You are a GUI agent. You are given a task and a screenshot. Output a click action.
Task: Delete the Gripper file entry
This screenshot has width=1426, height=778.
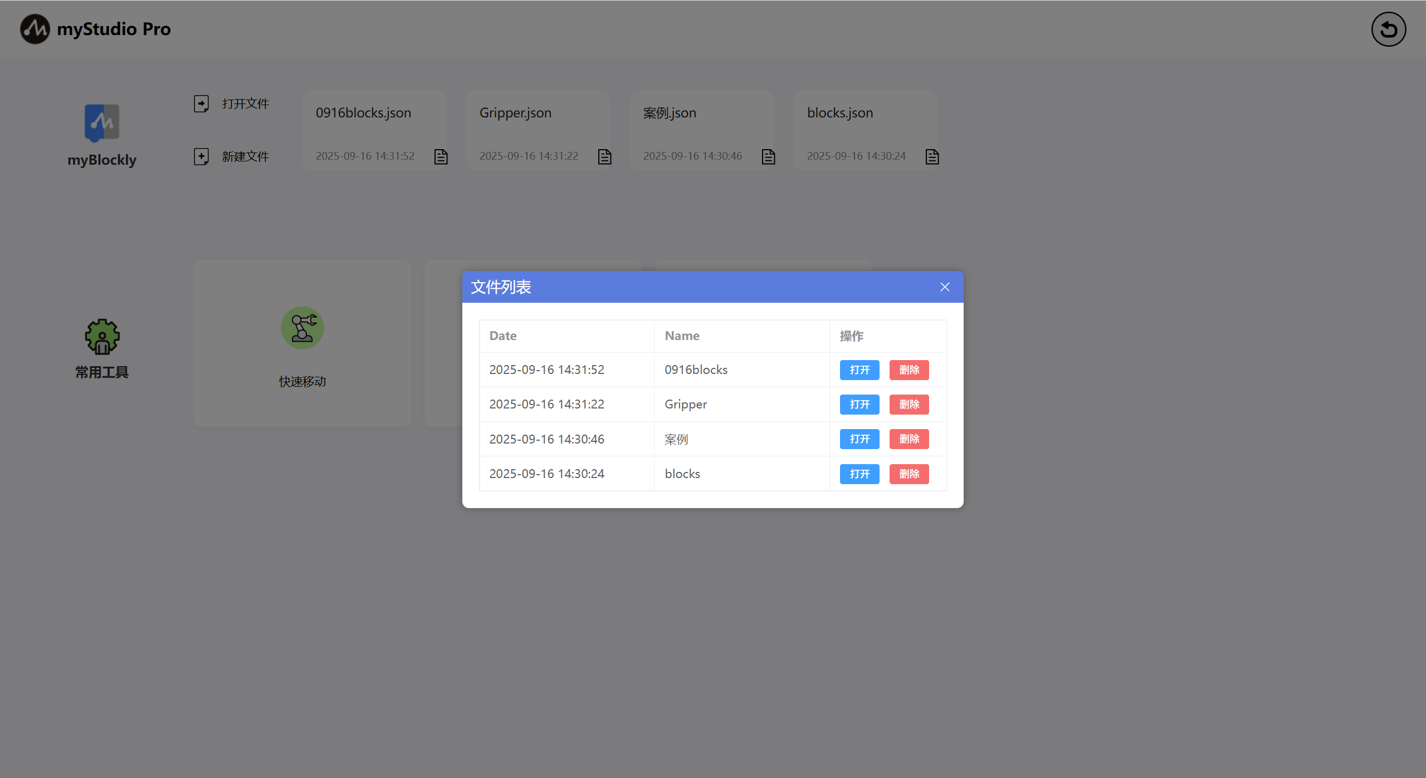click(909, 405)
